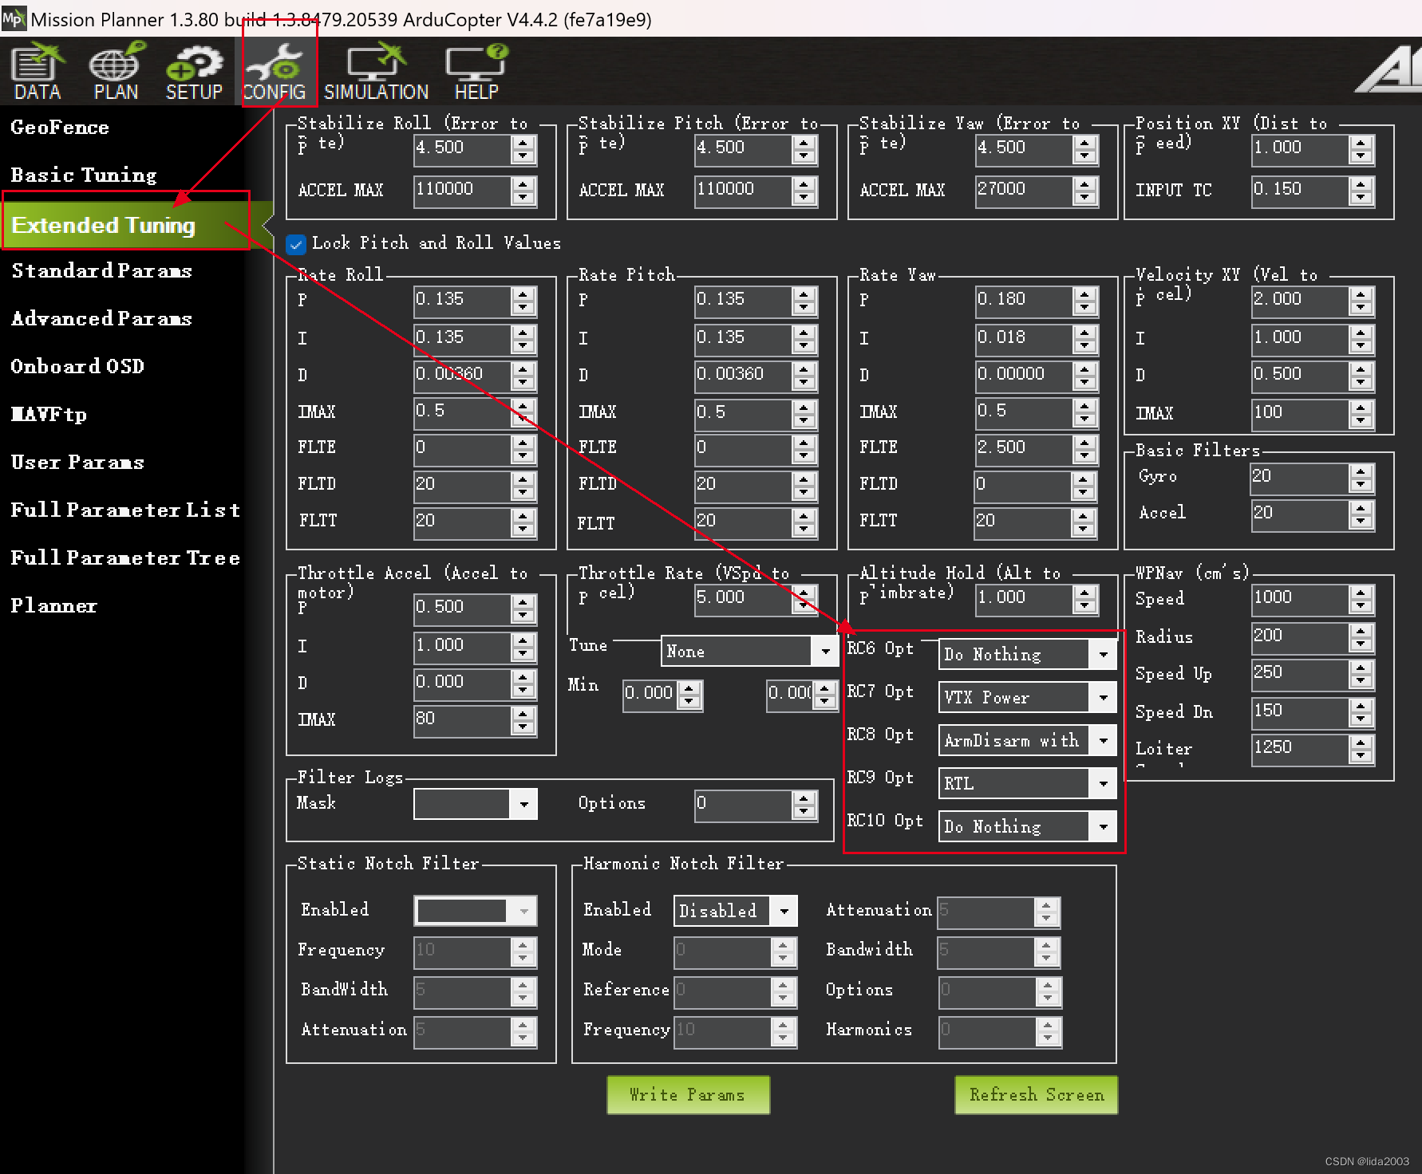
Task: Open Onboard OSD page
Action: (77, 367)
